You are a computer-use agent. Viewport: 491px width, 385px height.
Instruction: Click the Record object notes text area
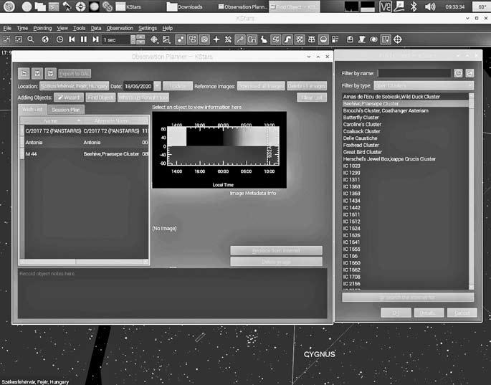(173, 293)
